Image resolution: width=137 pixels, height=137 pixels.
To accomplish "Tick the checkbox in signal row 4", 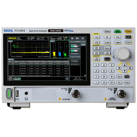I will (13, 71).
